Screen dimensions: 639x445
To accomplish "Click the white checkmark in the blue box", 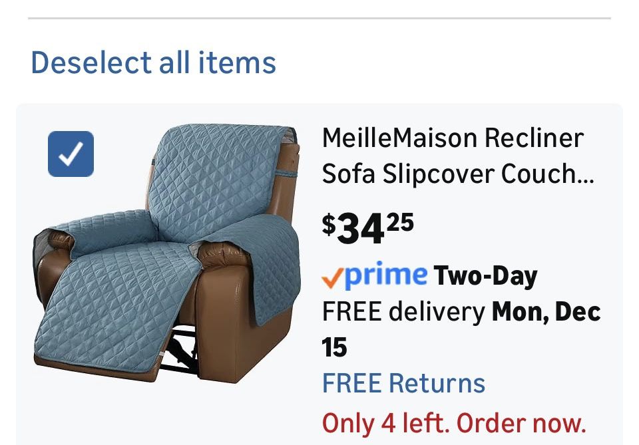I will pos(71,154).
